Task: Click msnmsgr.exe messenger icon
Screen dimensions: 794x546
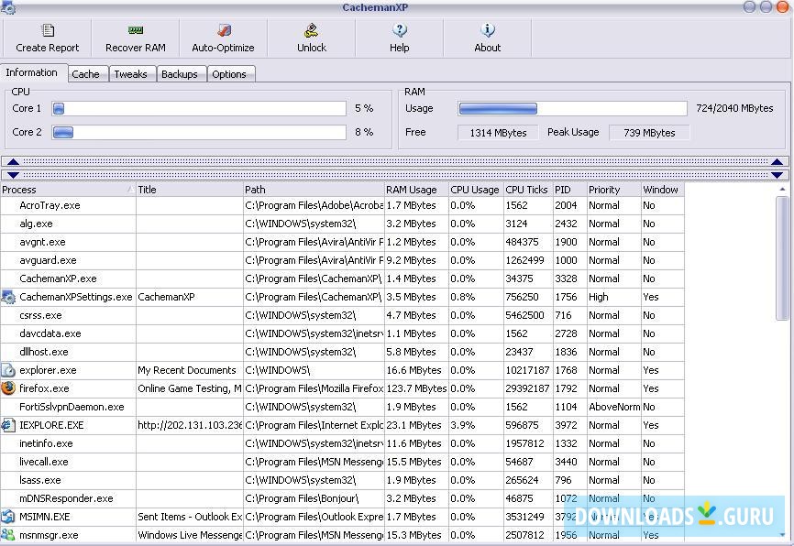Action: pos(8,535)
